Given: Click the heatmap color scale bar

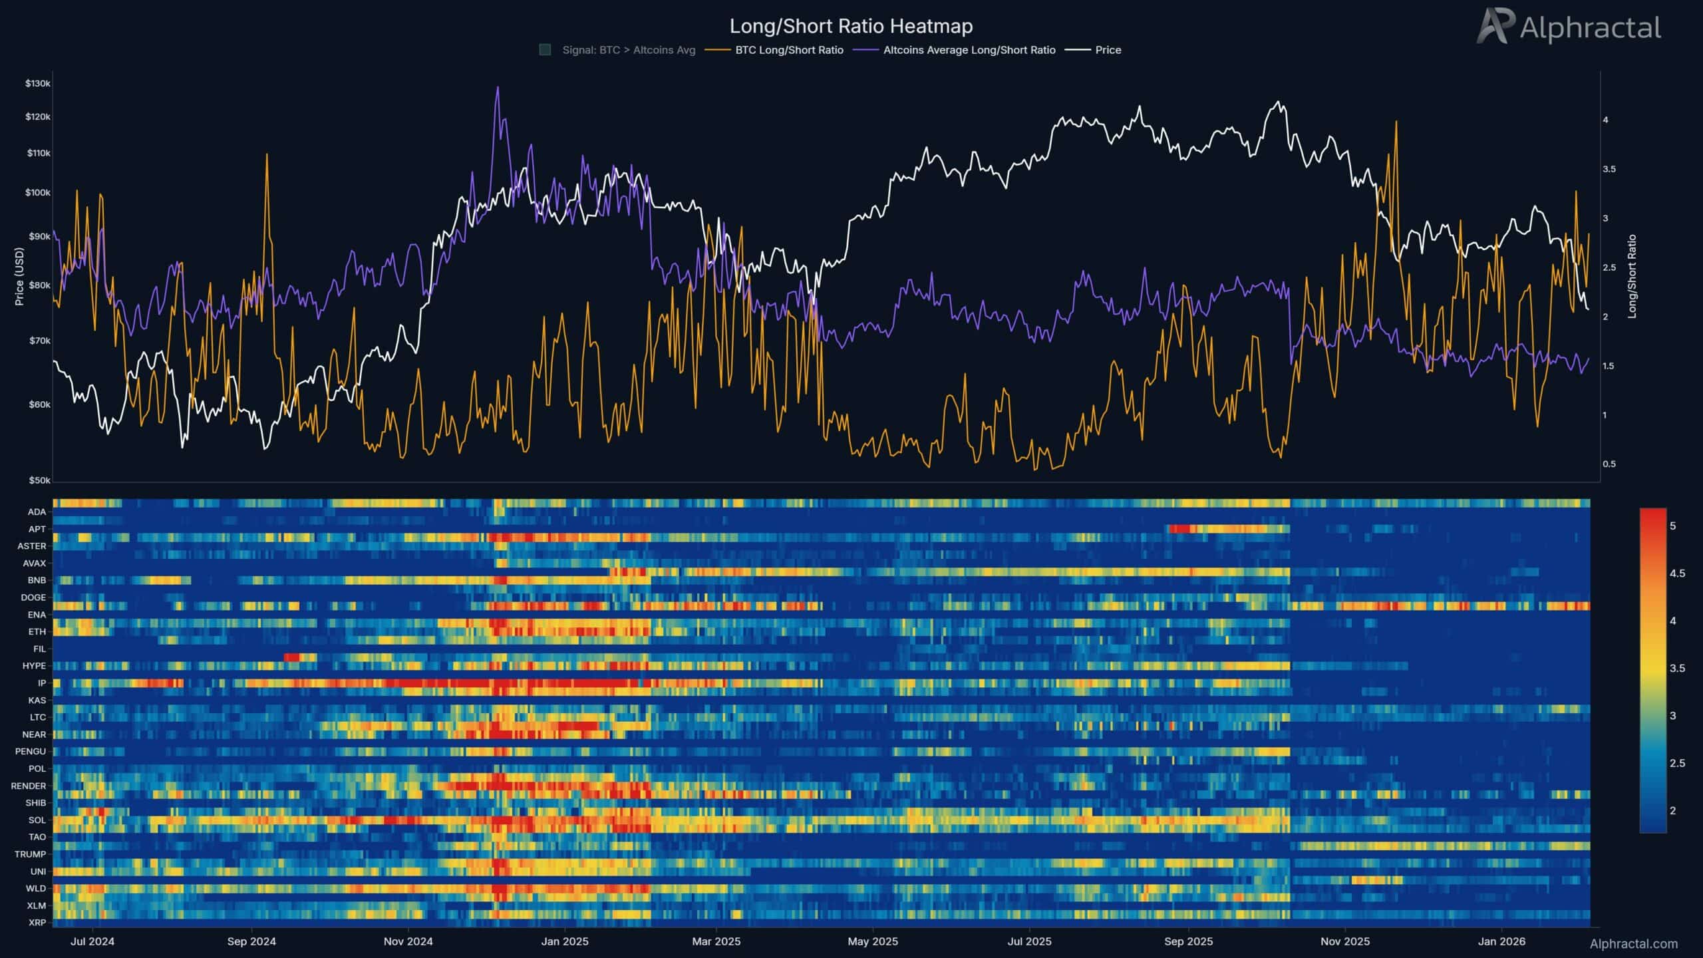Looking at the screenshot, I should (x=1652, y=670).
